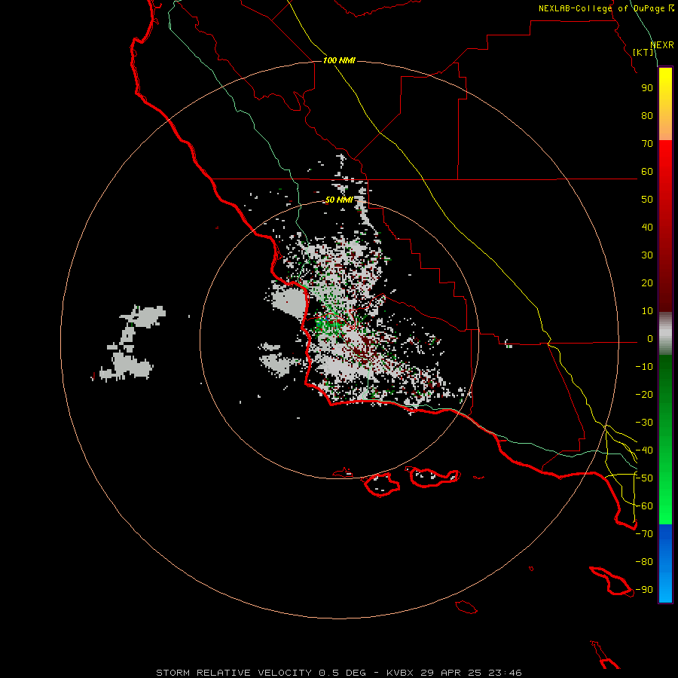Image resolution: width=678 pixels, height=678 pixels.
Task: Click the 80 value on velocity scale
Action: (647, 116)
